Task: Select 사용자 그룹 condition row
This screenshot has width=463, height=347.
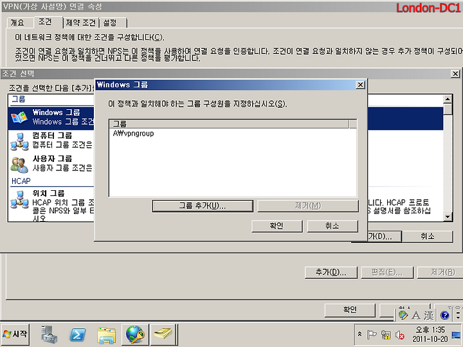Action: tap(51, 164)
